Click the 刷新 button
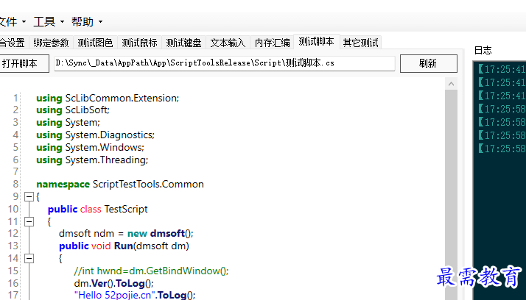Viewport: 526px width, 300px height. point(428,63)
